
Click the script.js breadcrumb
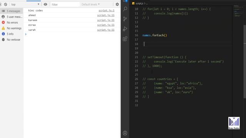(139, 3)
